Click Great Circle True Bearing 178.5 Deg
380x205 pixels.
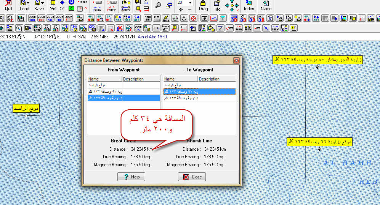(140, 157)
